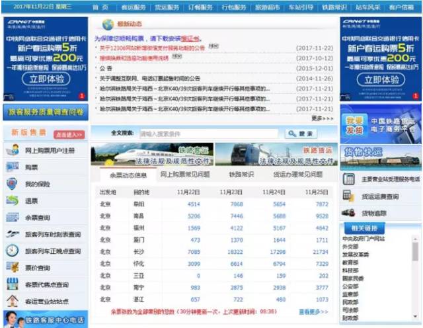The width and height of the screenshot is (423, 328).
Task: Click red badge on left CRNET advertisement
Action: [x=82, y=96]
